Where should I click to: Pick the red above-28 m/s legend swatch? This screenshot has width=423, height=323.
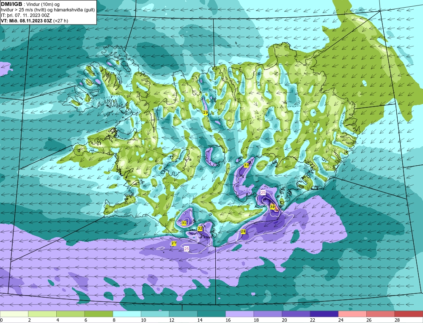pos(409,314)
